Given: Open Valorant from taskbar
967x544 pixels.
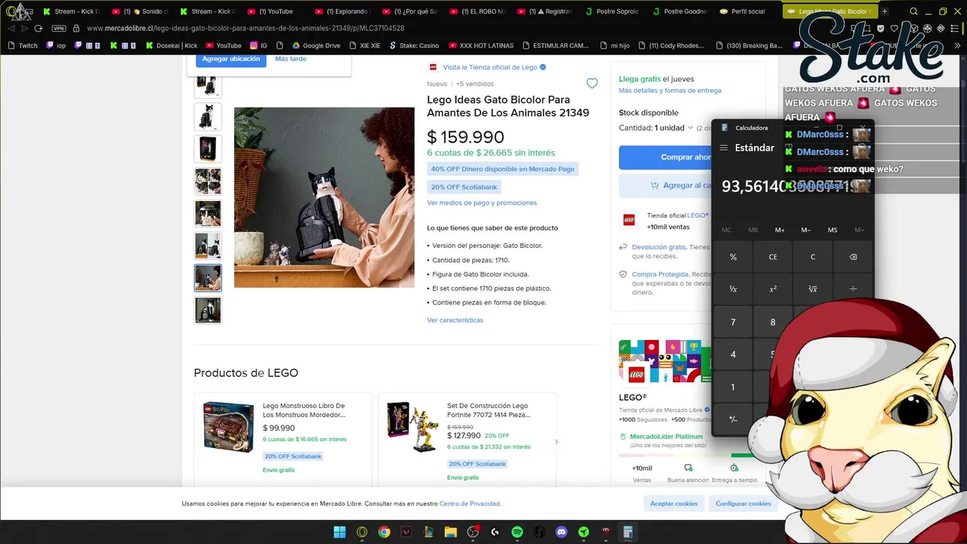Looking at the screenshot, I should [406, 532].
